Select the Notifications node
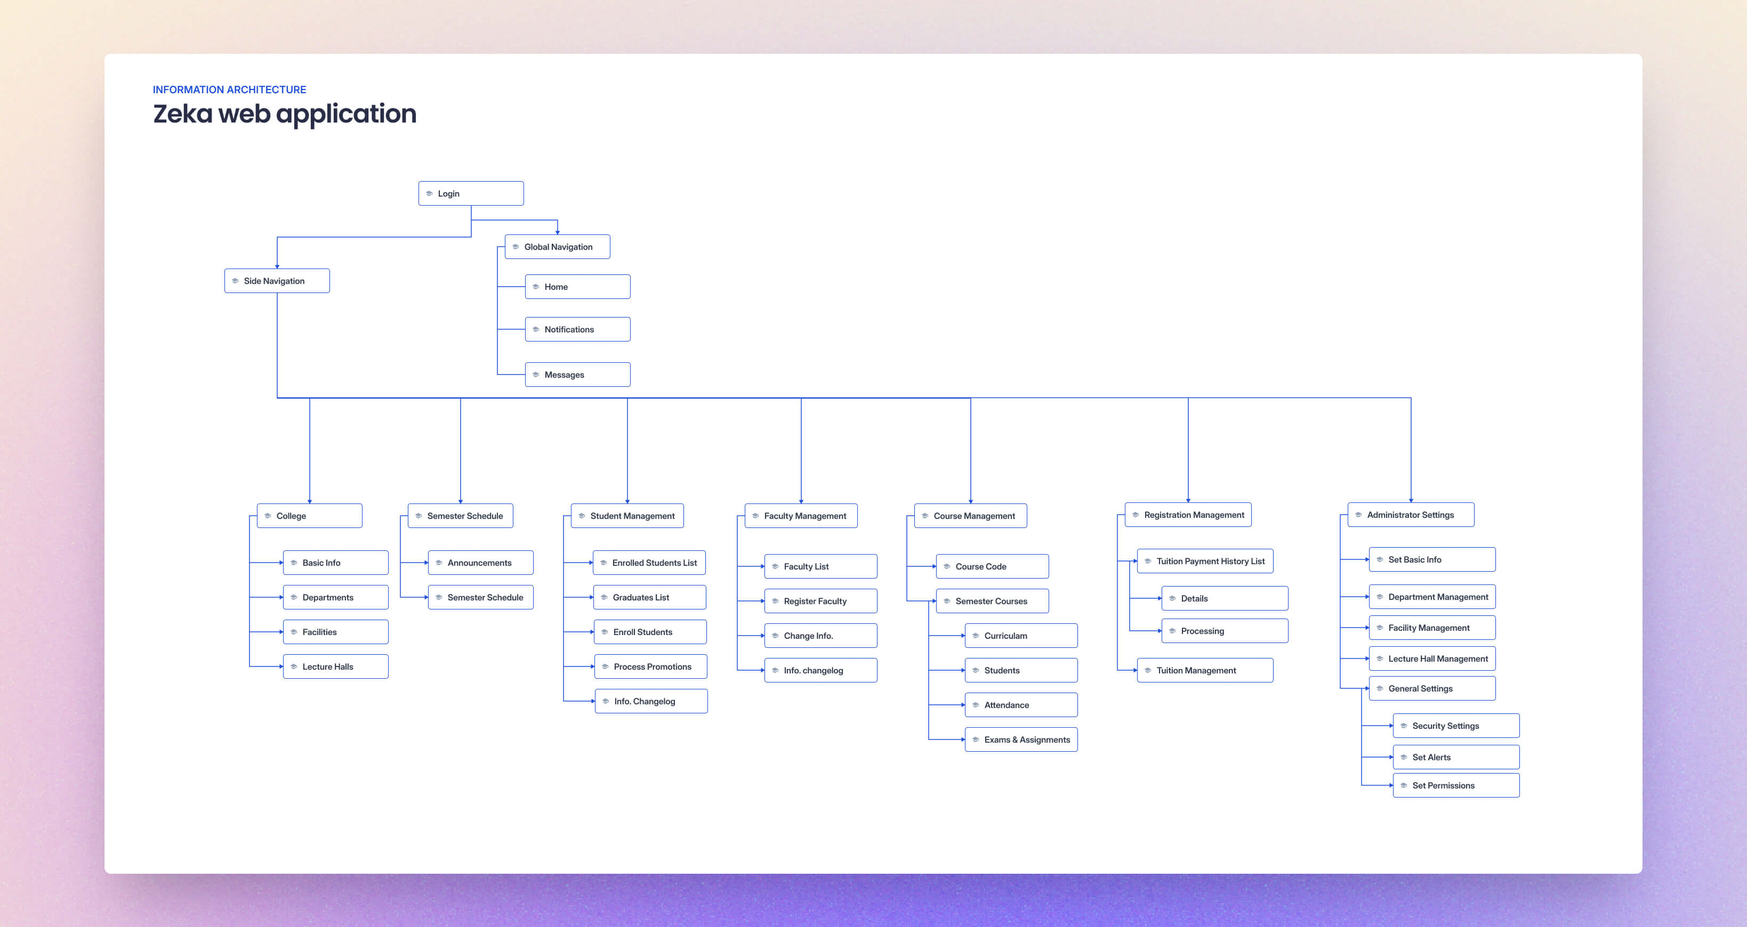This screenshot has height=927, width=1747. [x=577, y=329]
